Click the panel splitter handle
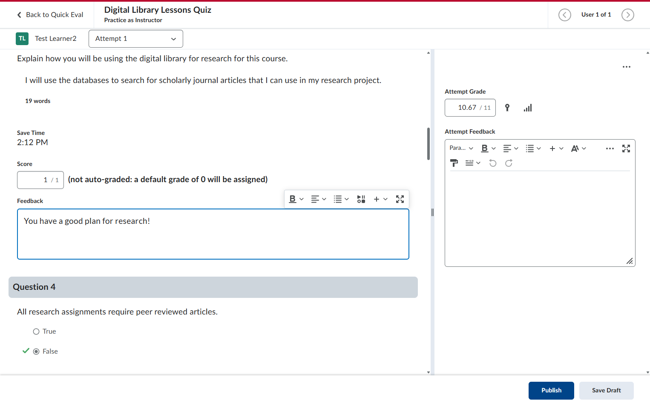 click(432, 212)
